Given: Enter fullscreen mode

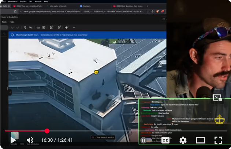Looking at the screenshot, I should (x=218, y=140).
